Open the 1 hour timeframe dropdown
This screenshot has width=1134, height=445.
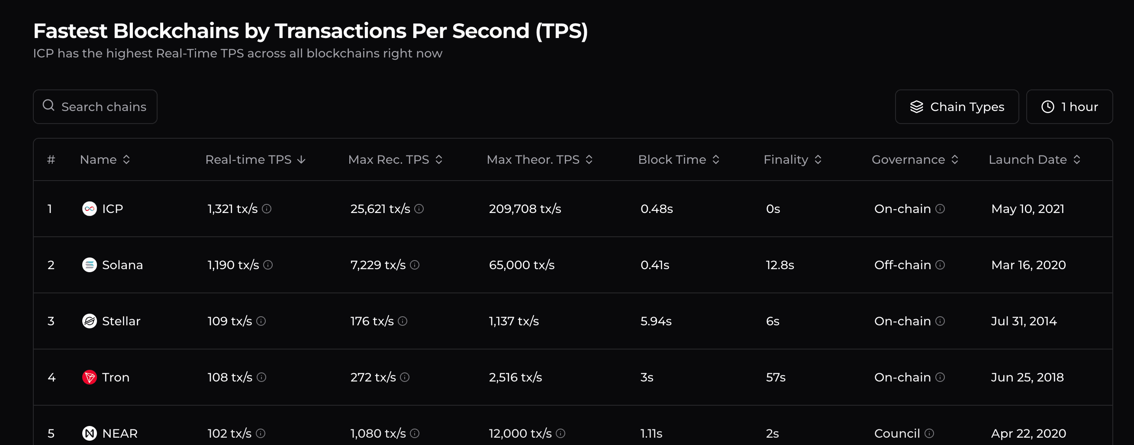1069,107
